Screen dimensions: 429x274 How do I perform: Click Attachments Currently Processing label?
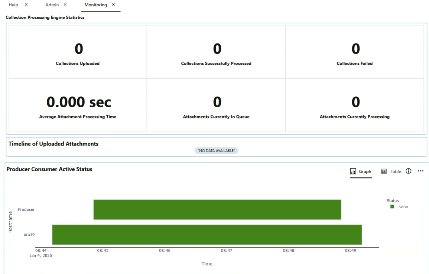click(355, 117)
